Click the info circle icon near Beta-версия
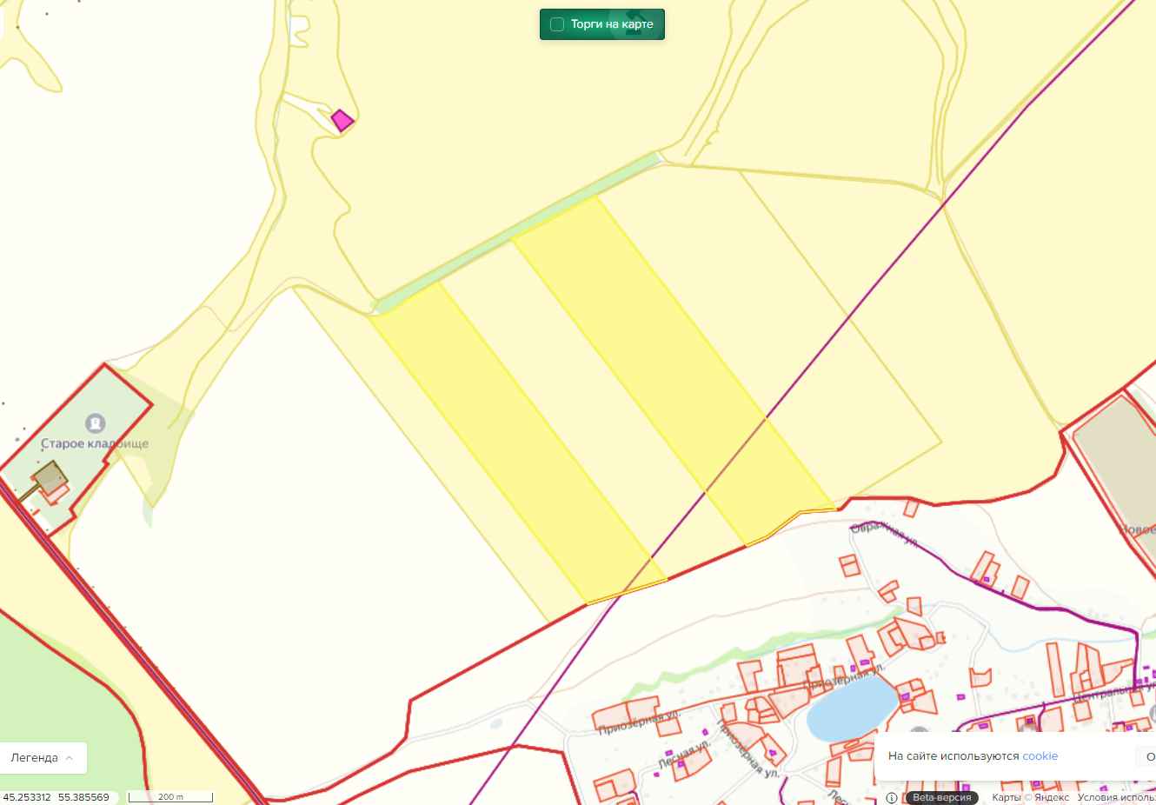The height and width of the screenshot is (805, 1156). [x=892, y=797]
